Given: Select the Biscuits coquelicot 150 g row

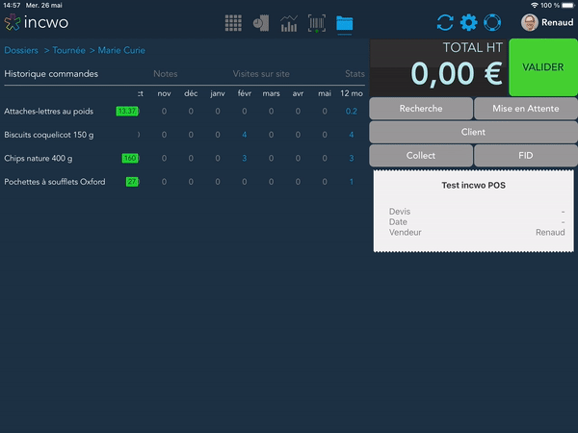Looking at the screenshot, I should [184, 135].
